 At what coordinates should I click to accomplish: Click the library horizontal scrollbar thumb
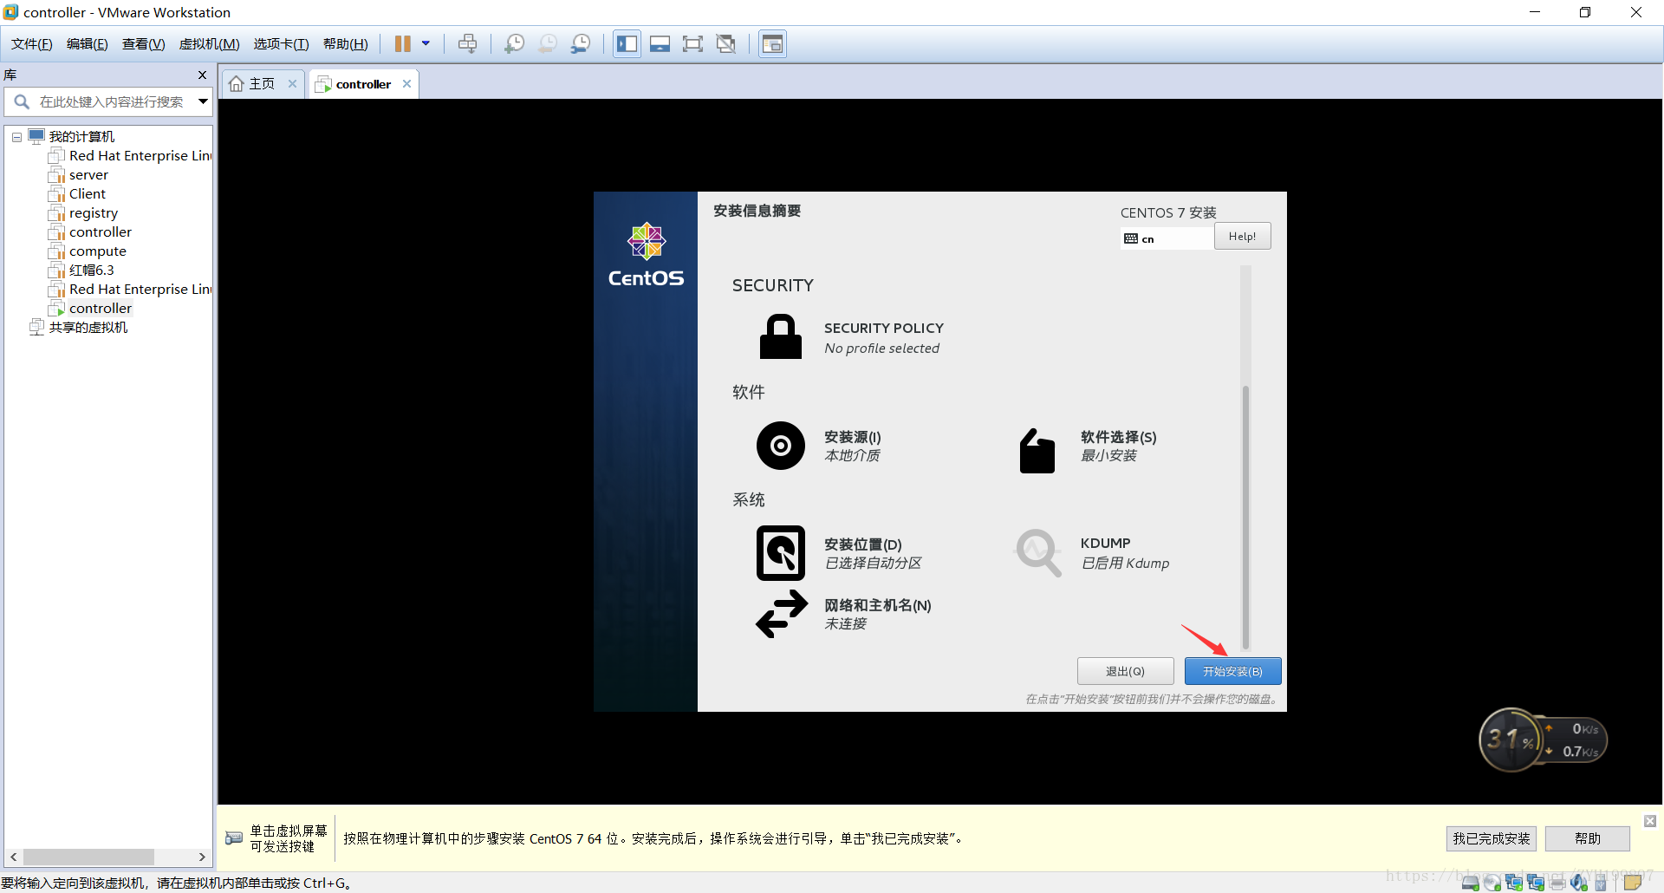tap(88, 857)
